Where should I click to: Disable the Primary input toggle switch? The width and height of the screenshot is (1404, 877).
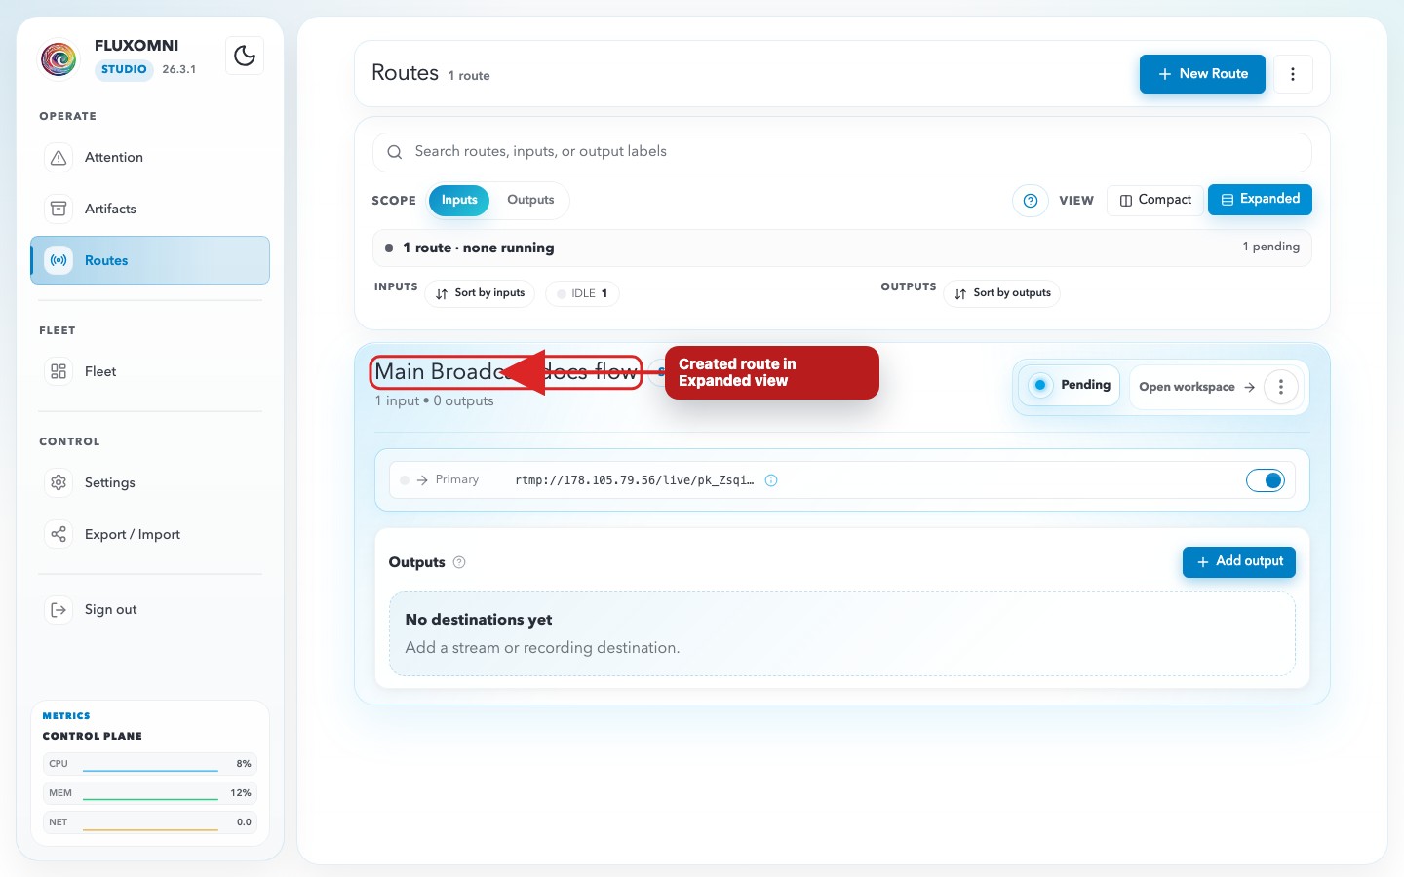pyautogui.click(x=1266, y=480)
